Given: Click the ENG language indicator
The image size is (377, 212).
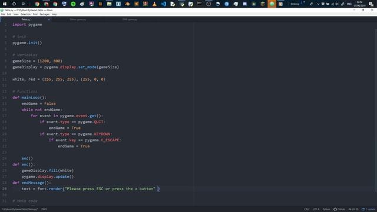Looking at the screenshot, I should click(349, 4).
